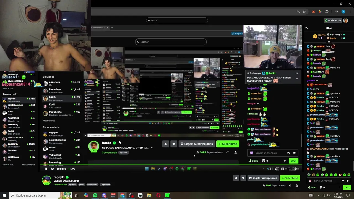Open rageylo's channel avatar with LIVE badge
The image size is (354, 199).
tap(46, 180)
